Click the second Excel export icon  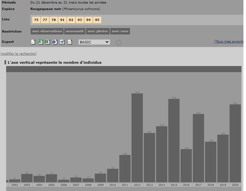pyautogui.click(x=47, y=42)
